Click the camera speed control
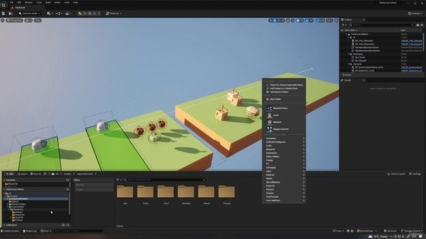This screenshot has height=239, width=426. (329, 21)
